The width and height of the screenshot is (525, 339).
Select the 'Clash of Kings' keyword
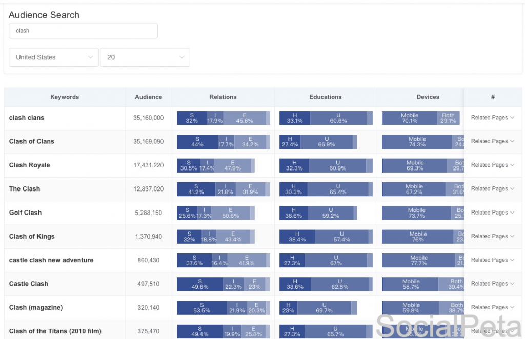(x=32, y=237)
